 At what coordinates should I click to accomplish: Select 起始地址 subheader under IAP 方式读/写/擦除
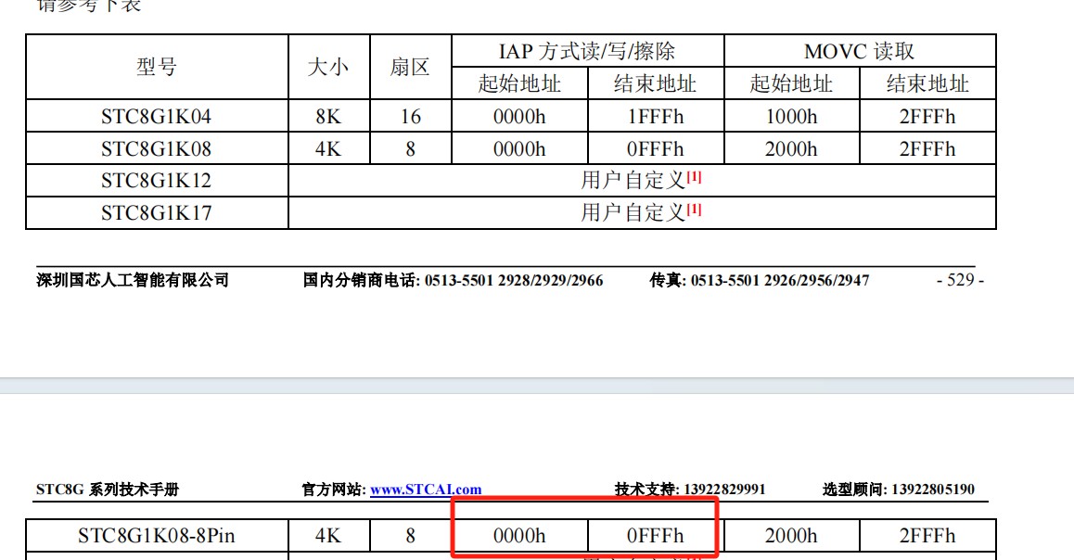coord(519,83)
